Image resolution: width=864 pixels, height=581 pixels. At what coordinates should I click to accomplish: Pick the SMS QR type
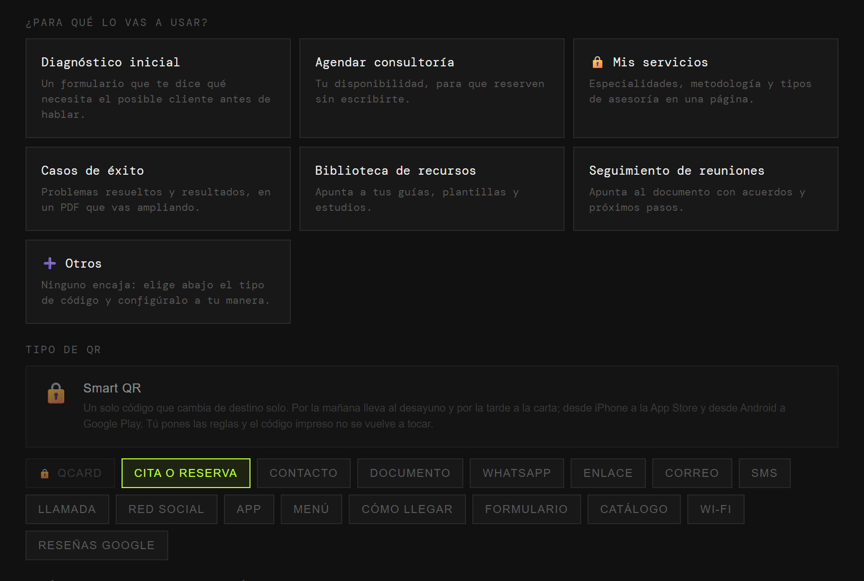(x=765, y=473)
